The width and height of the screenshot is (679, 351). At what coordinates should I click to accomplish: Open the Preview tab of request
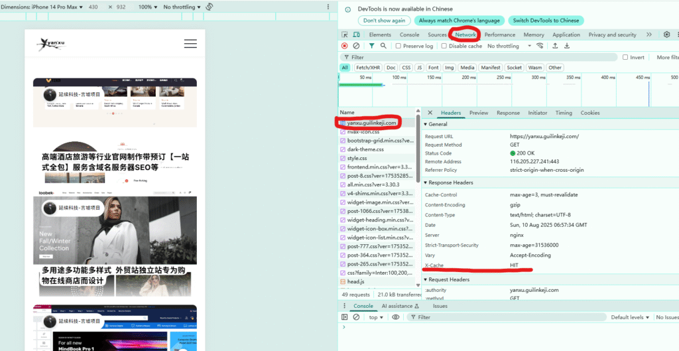(479, 113)
